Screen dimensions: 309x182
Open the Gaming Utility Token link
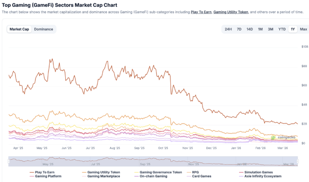pyautogui.click(x=231, y=12)
